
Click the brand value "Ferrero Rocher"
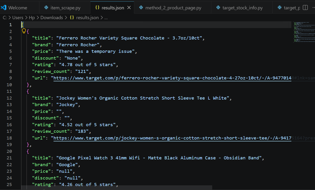pos(78,45)
